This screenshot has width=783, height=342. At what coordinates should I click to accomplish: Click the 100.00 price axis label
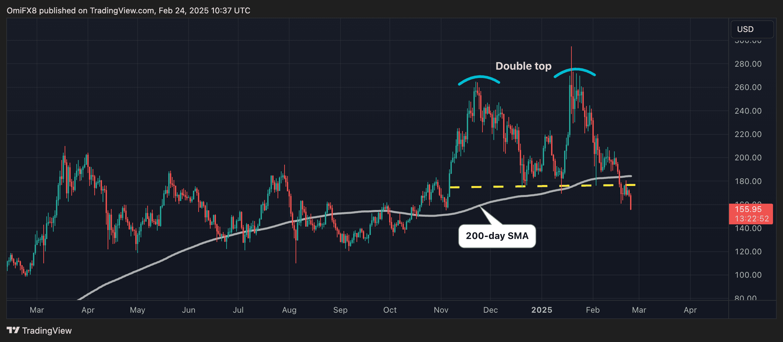(x=748, y=275)
